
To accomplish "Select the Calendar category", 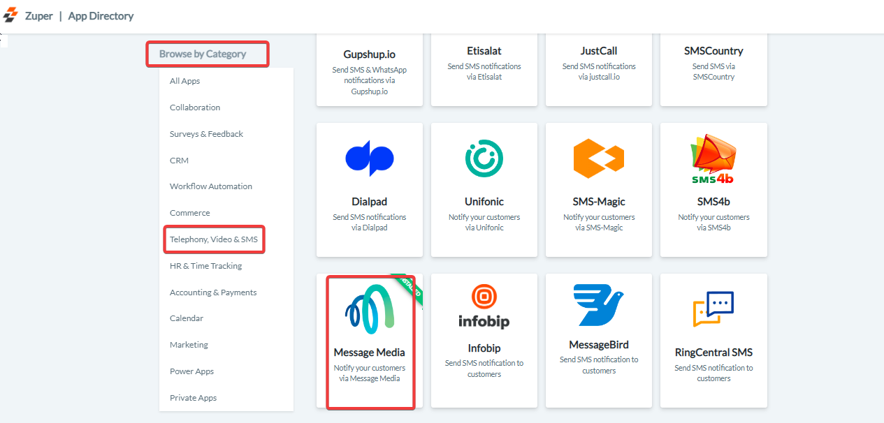I will coord(187,318).
